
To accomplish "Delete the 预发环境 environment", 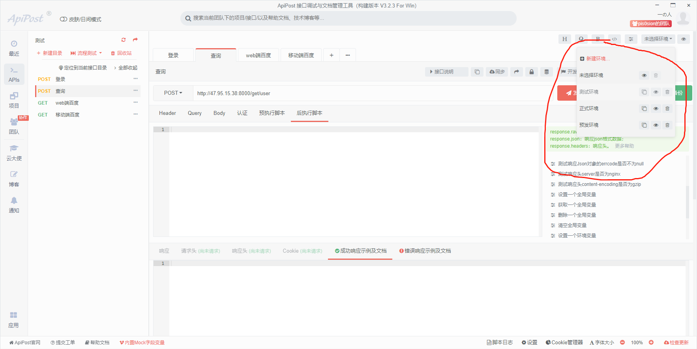I will [x=667, y=125].
